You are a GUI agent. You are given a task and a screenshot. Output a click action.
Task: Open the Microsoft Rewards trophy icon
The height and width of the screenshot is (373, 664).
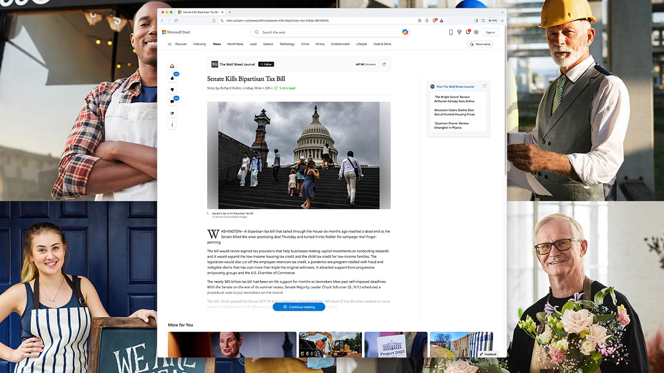tap(459, 32)
